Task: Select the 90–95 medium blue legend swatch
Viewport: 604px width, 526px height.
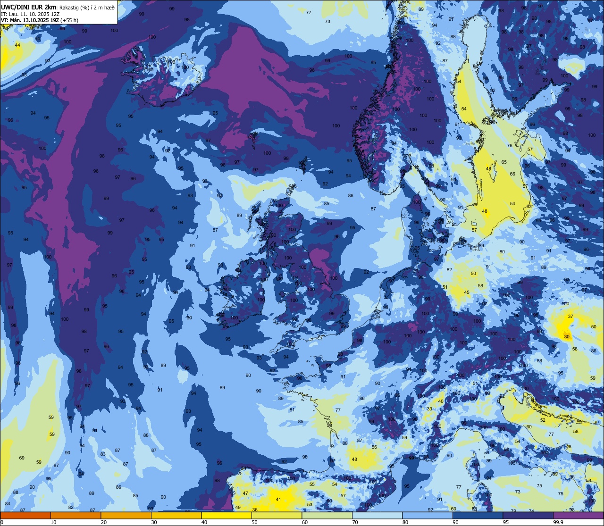Action: pos(478,516)
